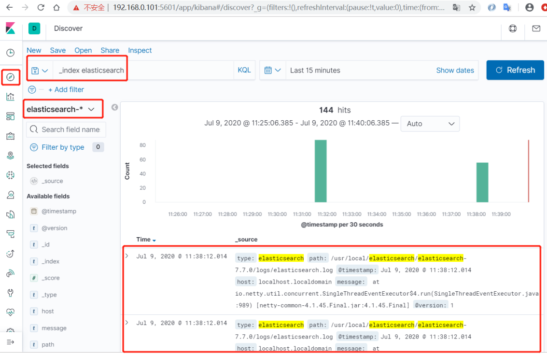The width and height of the screenshot is (547, 355).
Task: Open Canvas icon in sidebar
Action: [x=11, y=136]
